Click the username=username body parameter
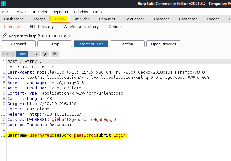The width and height of the screenshot is (231, 161). [28, 135]
